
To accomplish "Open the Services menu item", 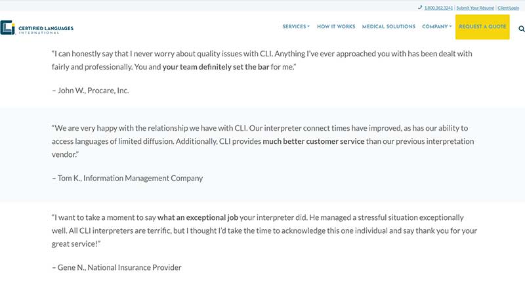I will coord(294,27).
